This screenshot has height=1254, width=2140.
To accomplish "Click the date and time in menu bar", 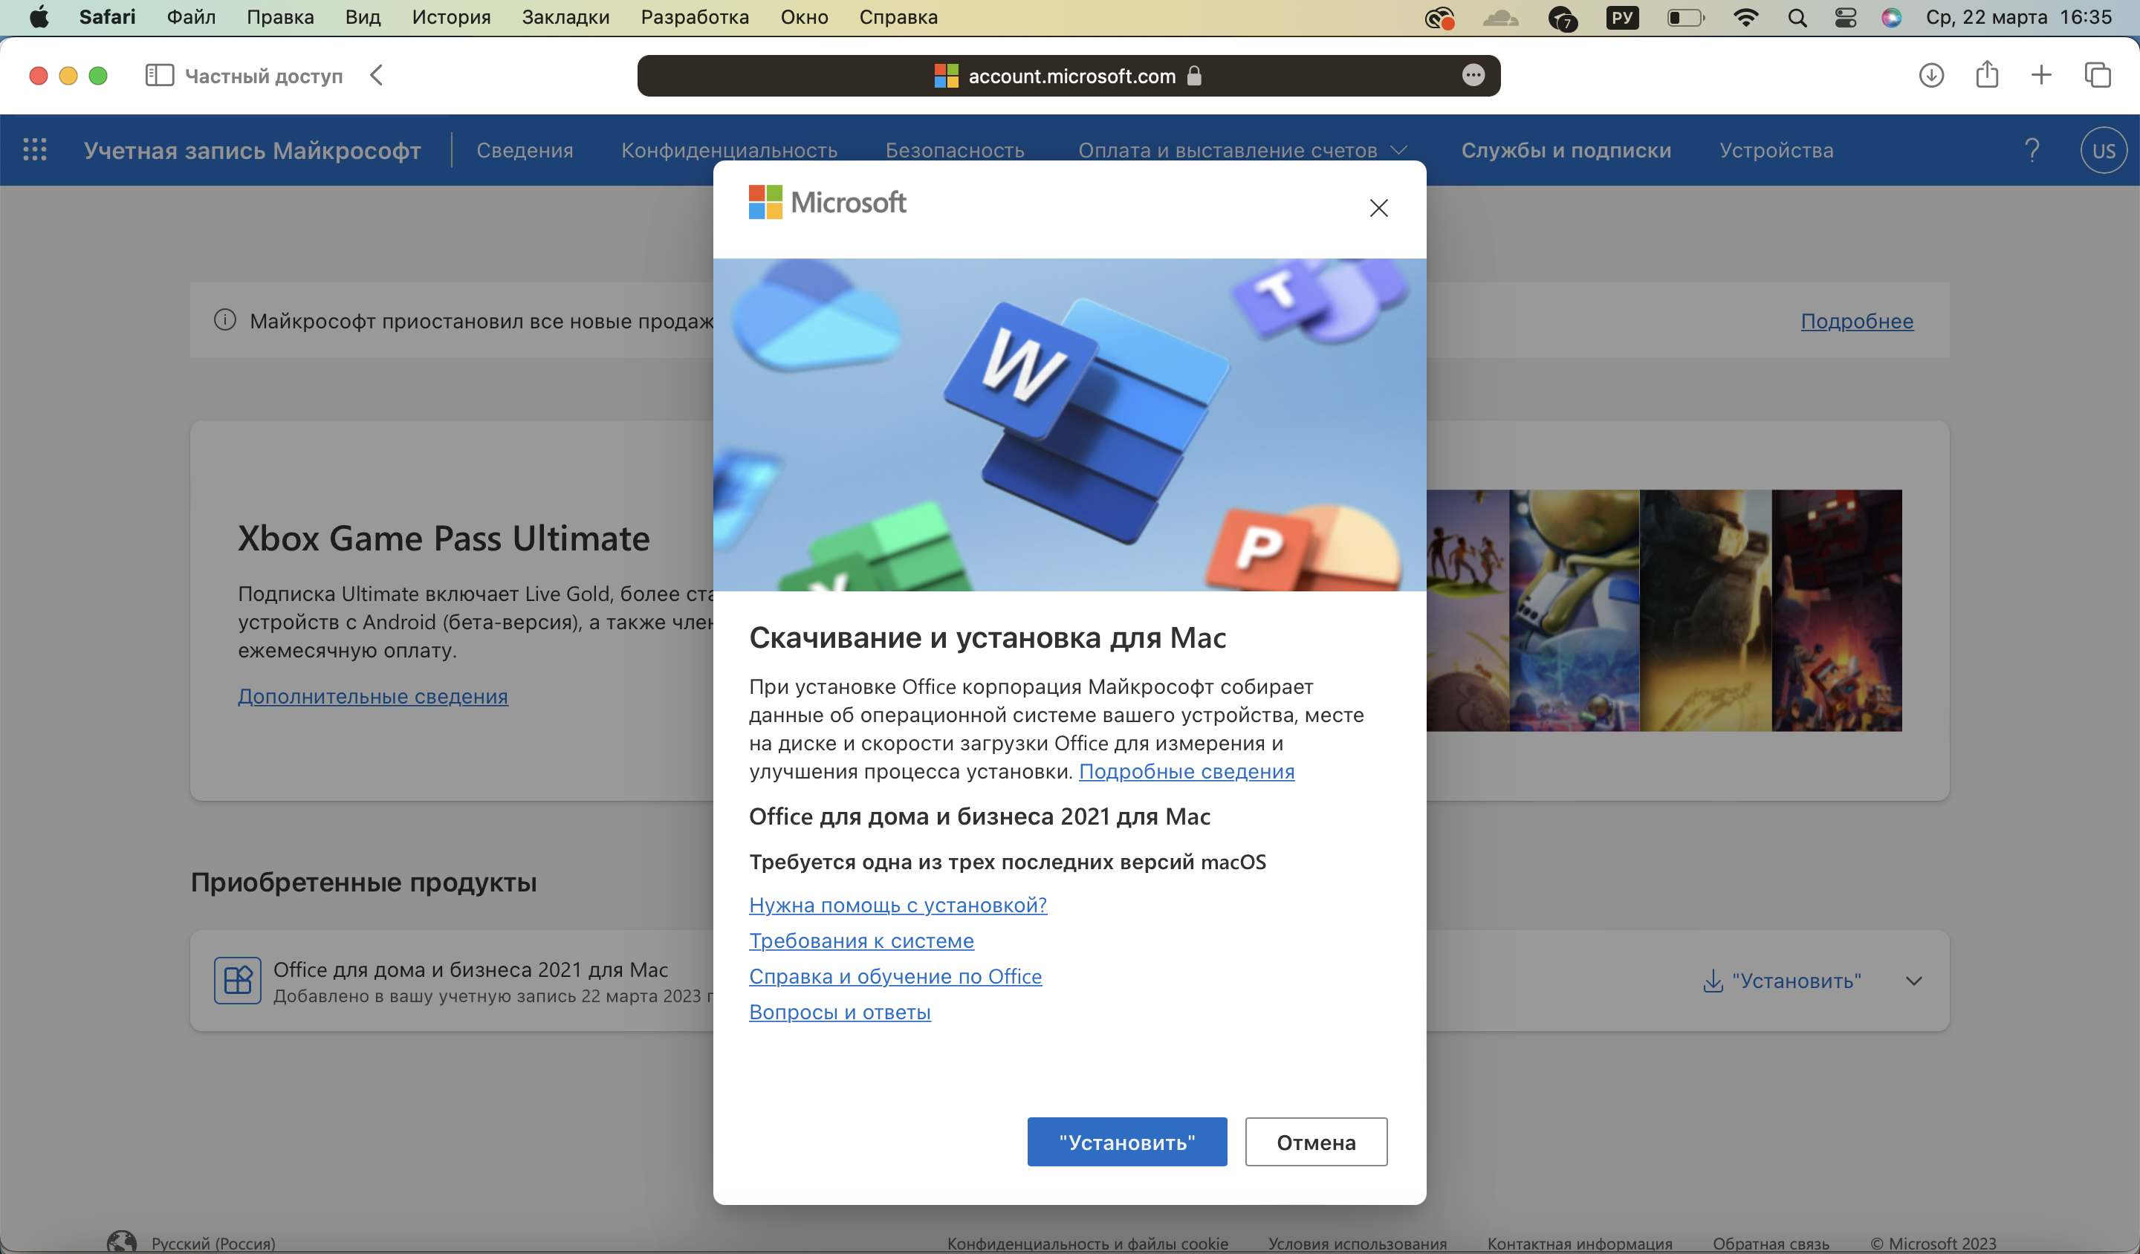I will pos(2019,17).
